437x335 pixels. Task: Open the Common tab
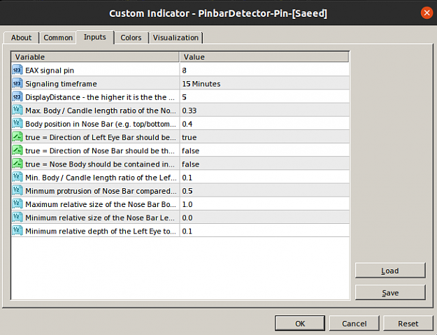point(58,38)
